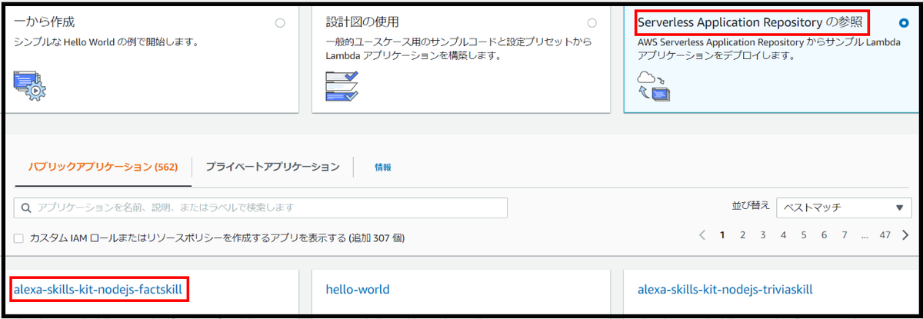Select page 3 in pagination
This screenshot has width=923, height=319.
763,235
